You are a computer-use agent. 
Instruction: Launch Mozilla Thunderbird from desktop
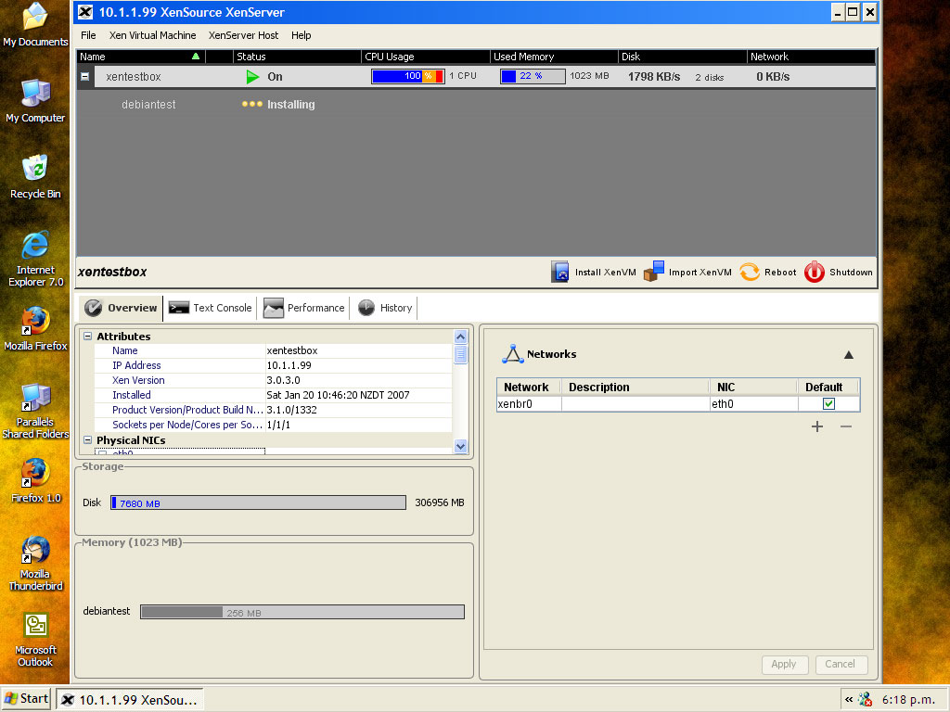(35, 563)
